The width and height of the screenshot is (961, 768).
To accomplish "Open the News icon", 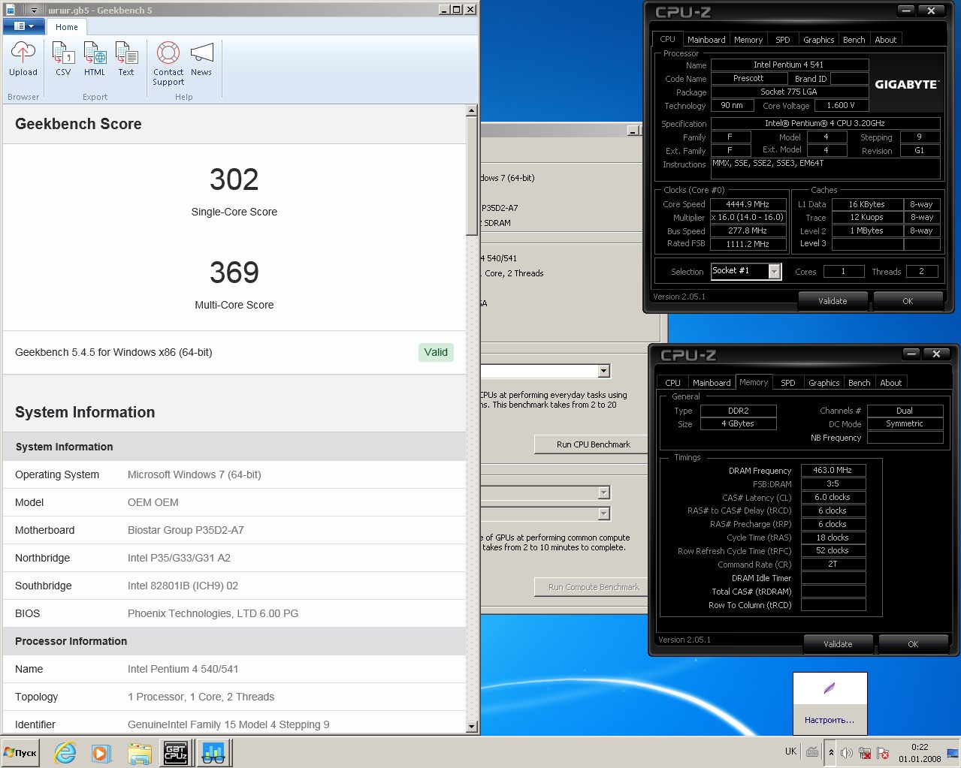I will coord(201,59).
